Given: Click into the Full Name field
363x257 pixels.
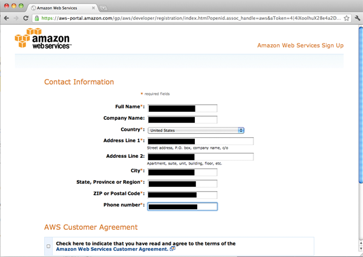Looking at the screenshot, I should tap(183, 108).
